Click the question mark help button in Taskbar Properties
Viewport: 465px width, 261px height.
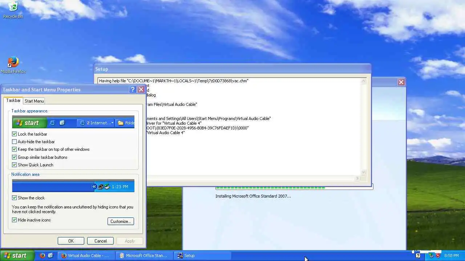(x=133, y=90)
